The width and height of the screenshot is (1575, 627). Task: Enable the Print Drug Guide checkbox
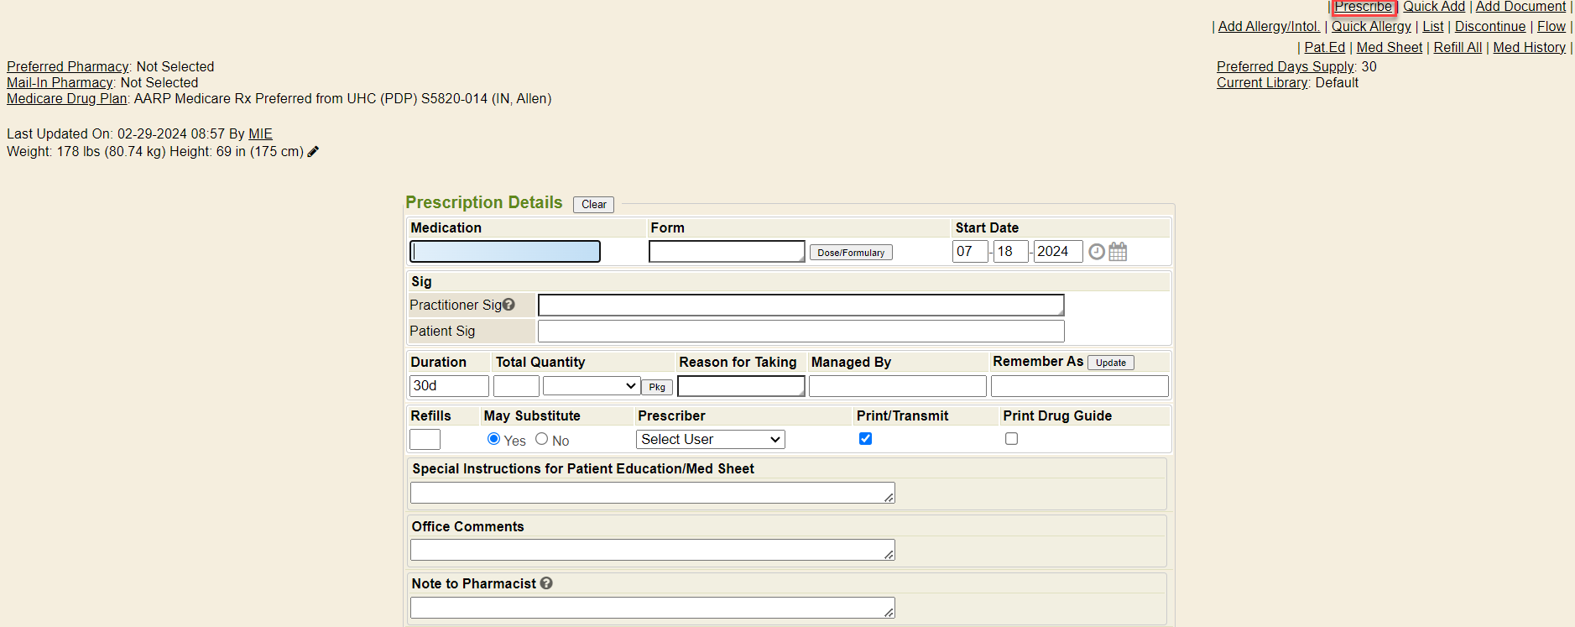(1011, 439)
